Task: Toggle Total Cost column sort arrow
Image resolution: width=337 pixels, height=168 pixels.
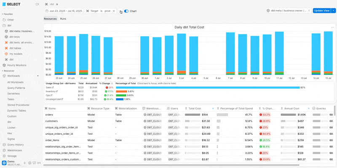Action: pos(213,109)
